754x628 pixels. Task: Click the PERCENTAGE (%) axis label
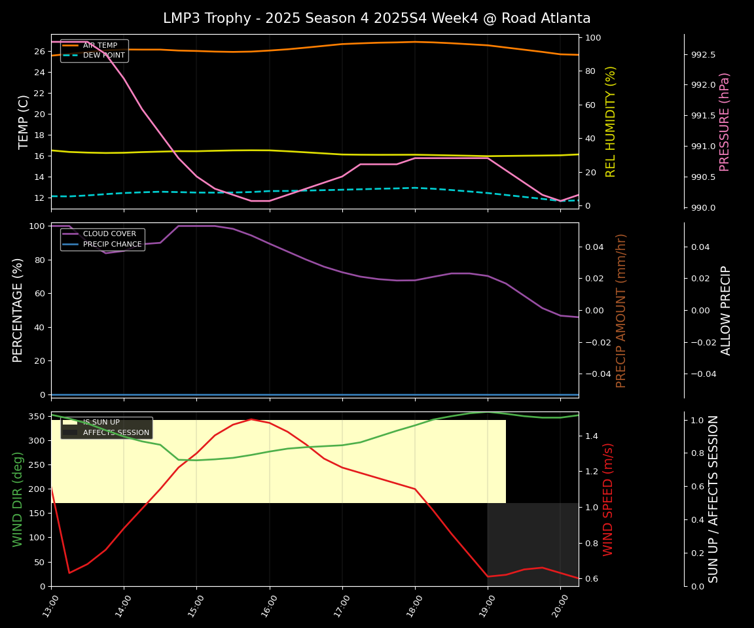pos(18,310)
